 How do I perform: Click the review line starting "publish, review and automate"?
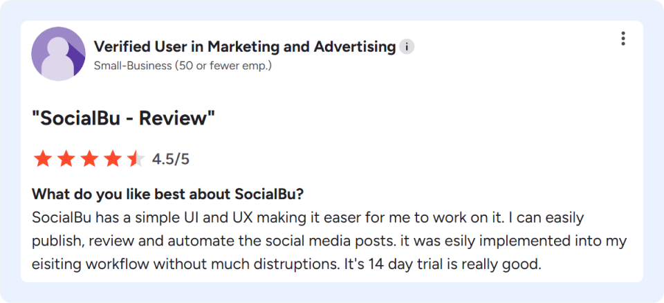329,242
